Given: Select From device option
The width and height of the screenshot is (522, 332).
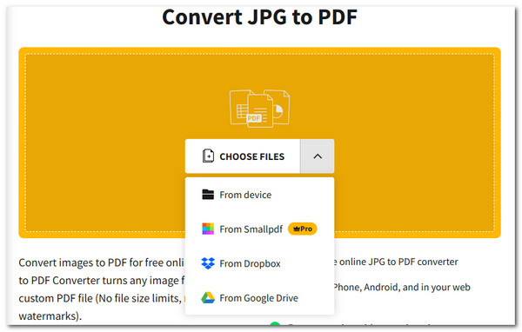Looking at the screenshot, I should [259, 195].
